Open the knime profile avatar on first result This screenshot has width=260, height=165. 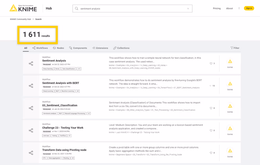pos(230,62)
